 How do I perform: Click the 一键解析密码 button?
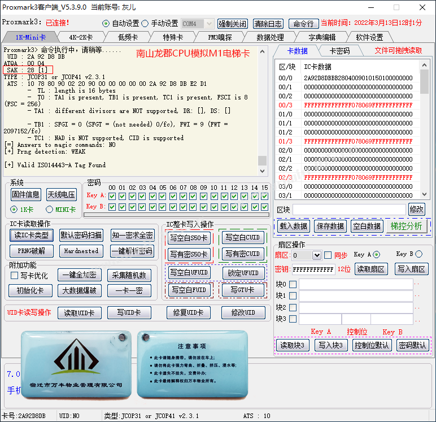pos(132,251)
